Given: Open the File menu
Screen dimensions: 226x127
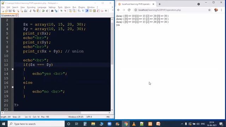Looking at the screenshot, I should point(3,7).
